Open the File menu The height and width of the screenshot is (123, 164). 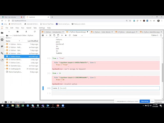[7, 28]
